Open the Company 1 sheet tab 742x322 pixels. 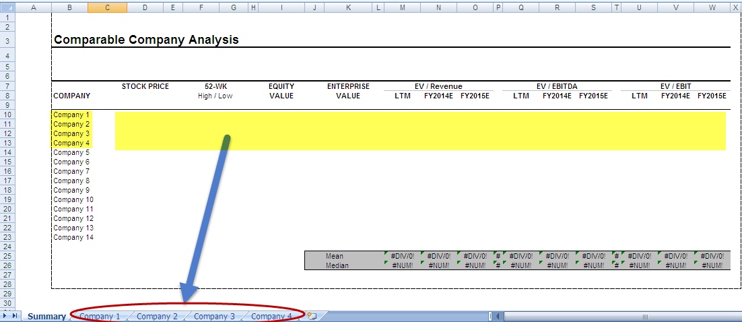[100, 317]
